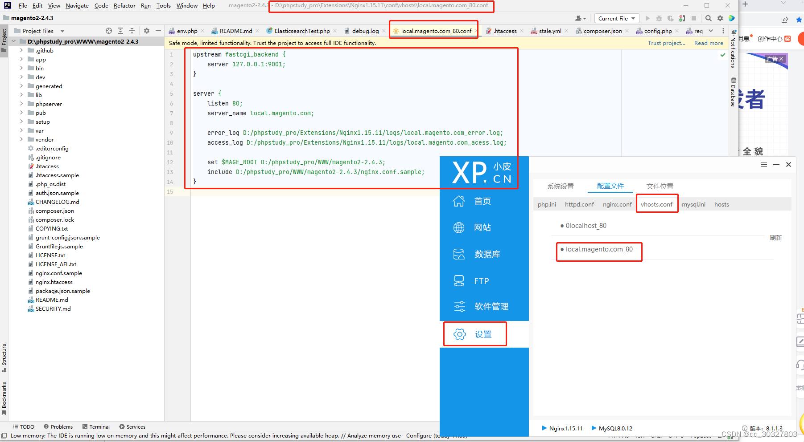Click the Debug bug icon in toolbar
The width and height of the screenshot is (804, 442).
pos(659,18)
